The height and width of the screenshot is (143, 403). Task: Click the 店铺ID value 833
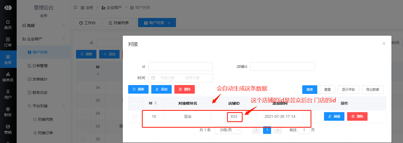(x=234, y=116)
